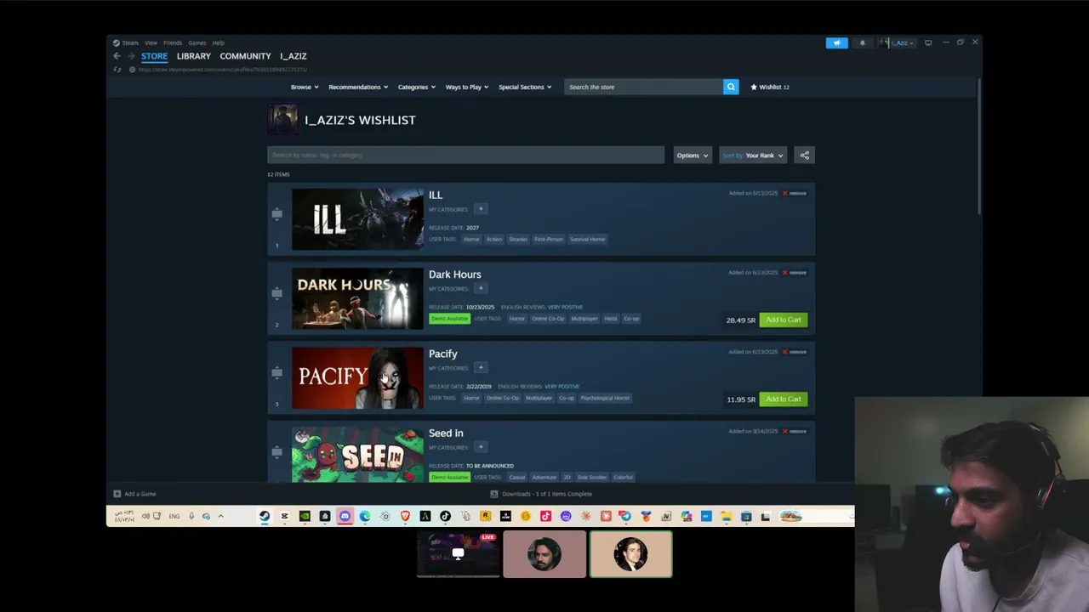Reload the store page

pyautogui.click(x=117, y=70)
